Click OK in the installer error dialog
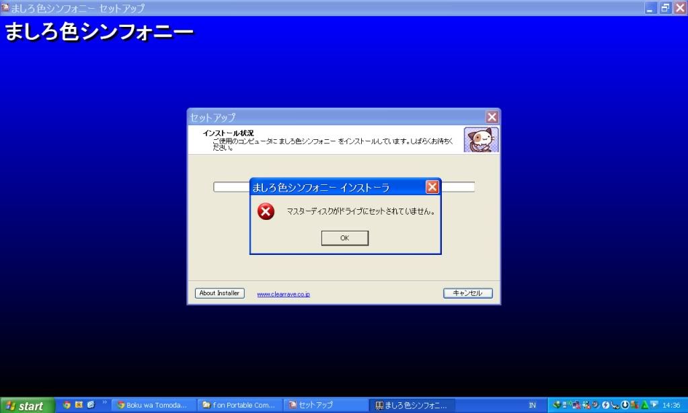This screenshot has width=688, height=413. coord(344,238)
